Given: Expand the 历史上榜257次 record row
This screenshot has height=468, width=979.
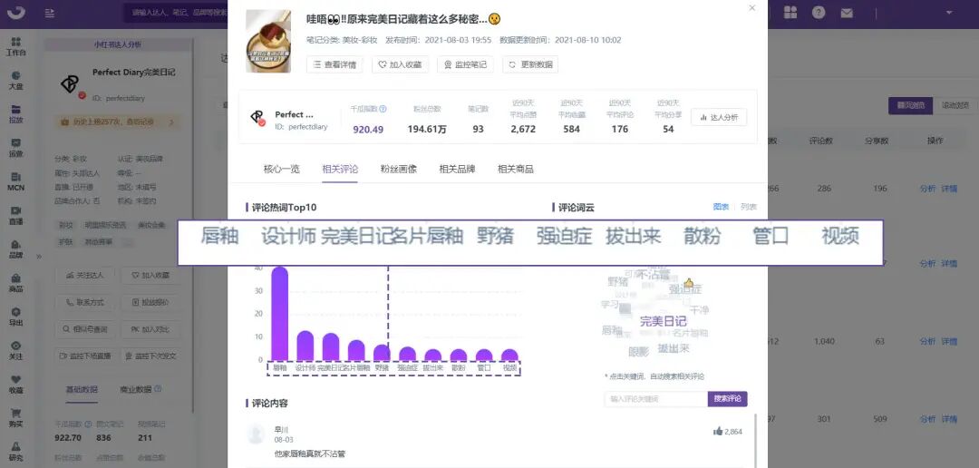Looking at the screenshot, I should (x=117, y=122).
